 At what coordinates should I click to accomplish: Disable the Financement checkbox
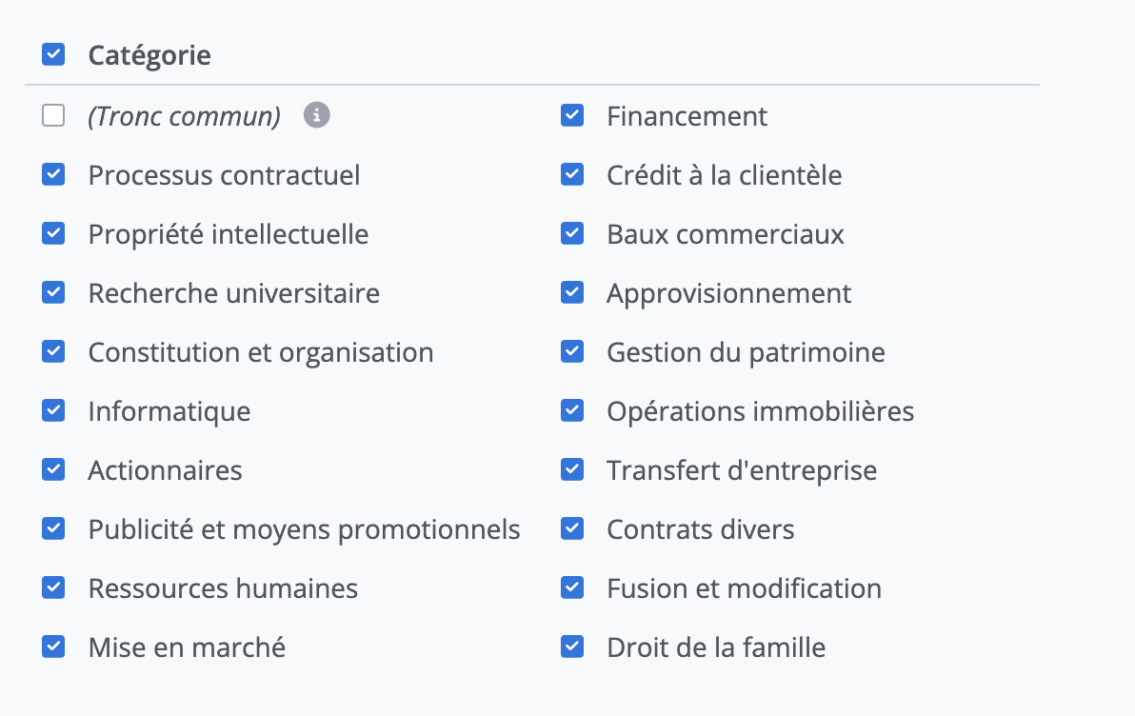click(x=572, y=116)
